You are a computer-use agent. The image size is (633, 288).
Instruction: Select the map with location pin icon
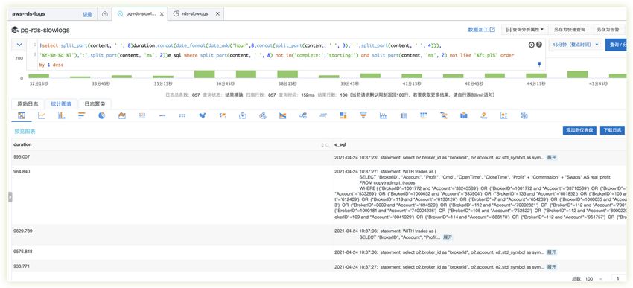[x=243, y=116]
